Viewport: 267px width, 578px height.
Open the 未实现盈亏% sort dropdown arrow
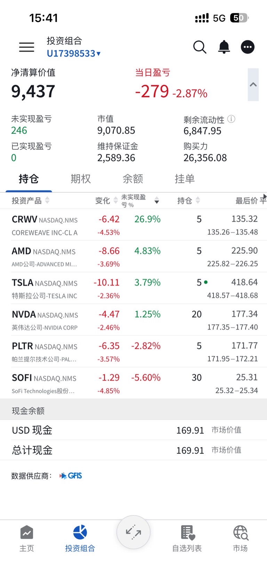157,201
